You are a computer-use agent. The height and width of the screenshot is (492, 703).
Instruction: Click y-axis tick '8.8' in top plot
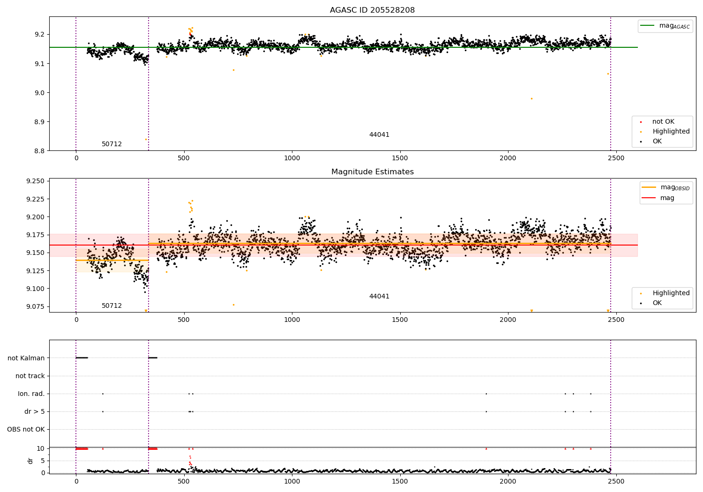coord(39,151)
